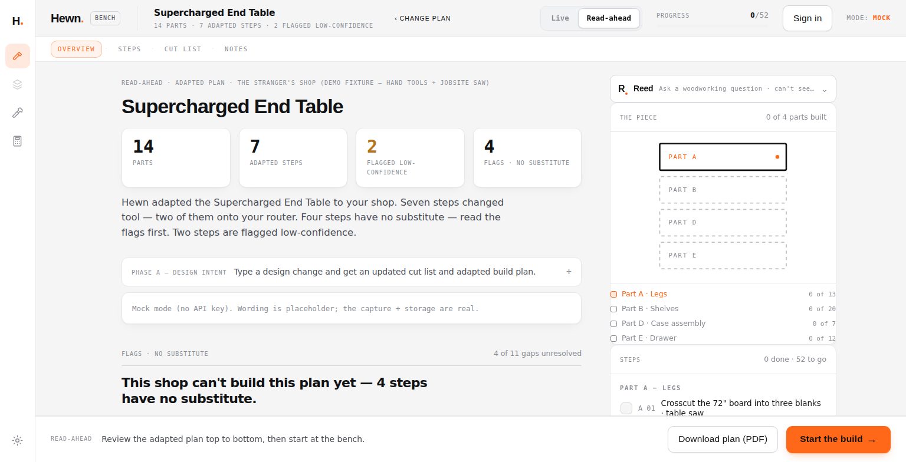The image size is (906, 462).
Task: Select the PART D box in the piece diagram
Action: pyautogui.click(x=723, y=222)
